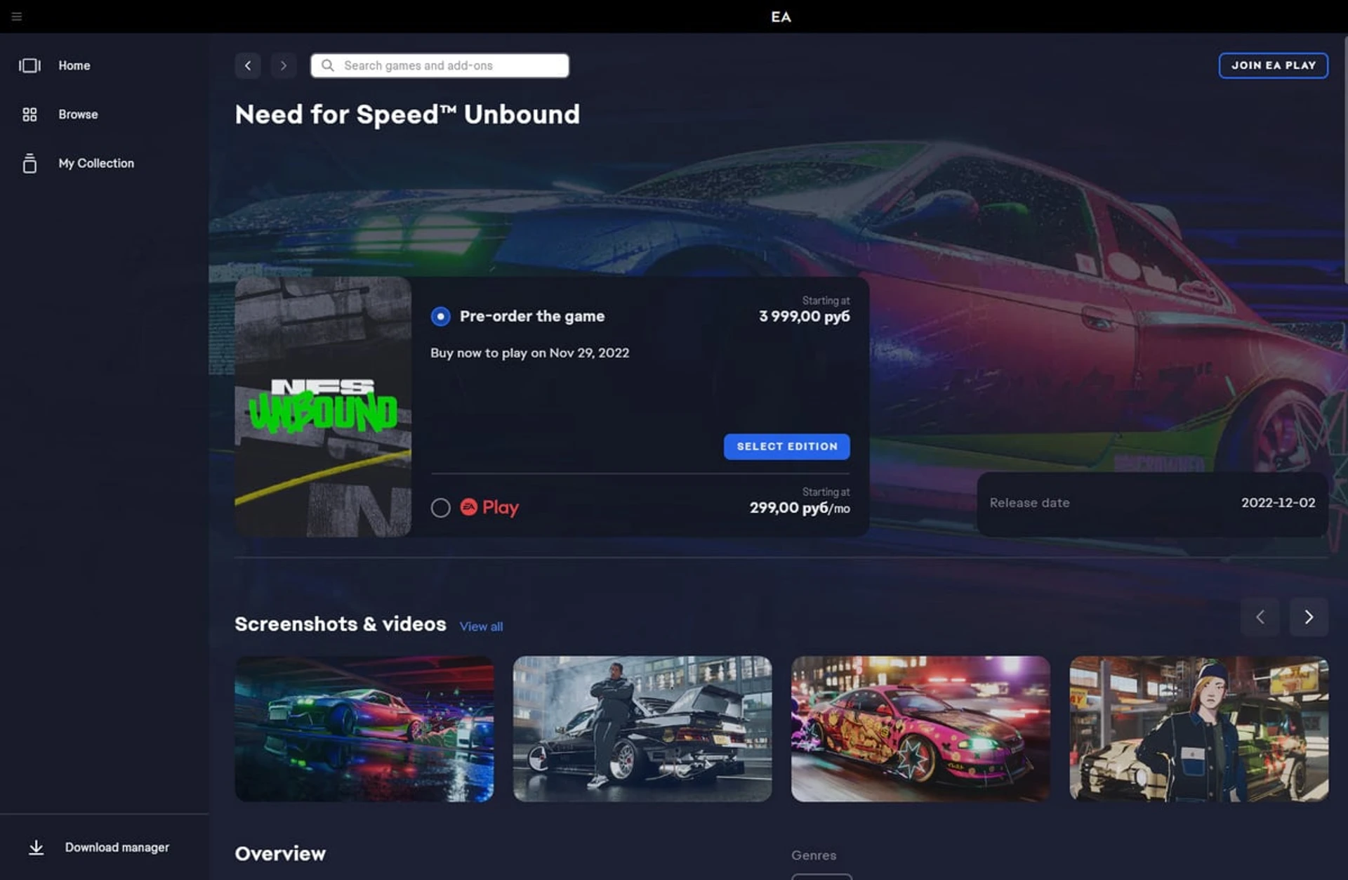Click the Browse grid icon
The image size is (1348, 880).
(29, 114)
